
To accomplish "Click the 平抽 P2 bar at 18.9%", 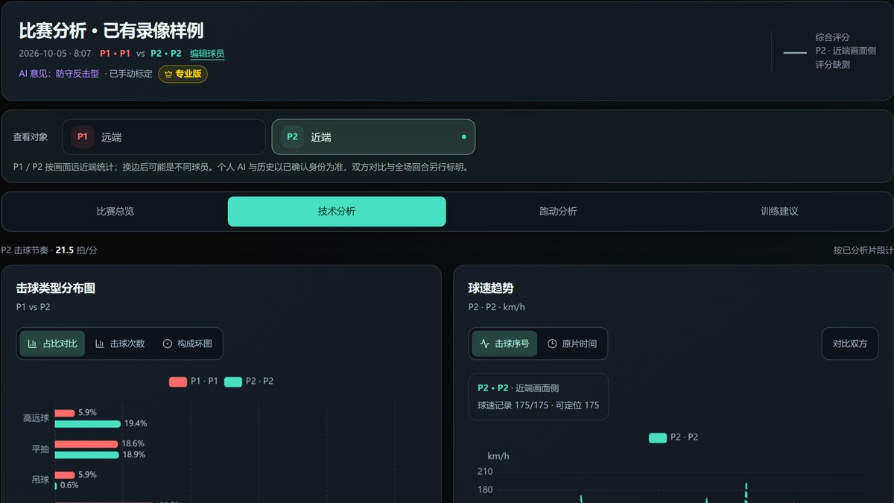I will [86, 455].
